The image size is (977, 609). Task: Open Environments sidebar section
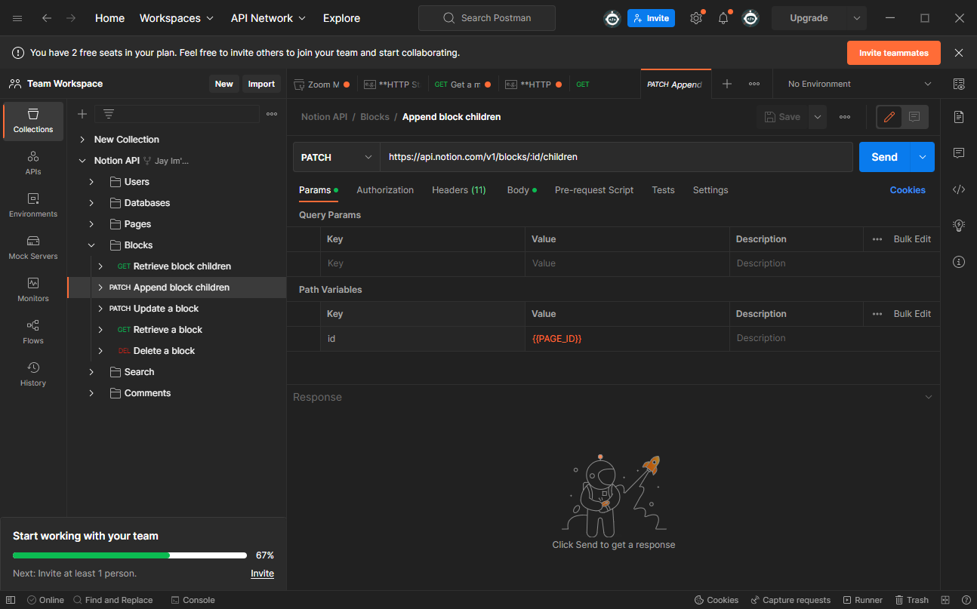click(x=33, y=205)
